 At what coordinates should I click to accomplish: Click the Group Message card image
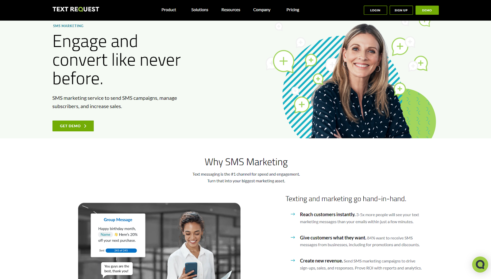coord(159,241)
